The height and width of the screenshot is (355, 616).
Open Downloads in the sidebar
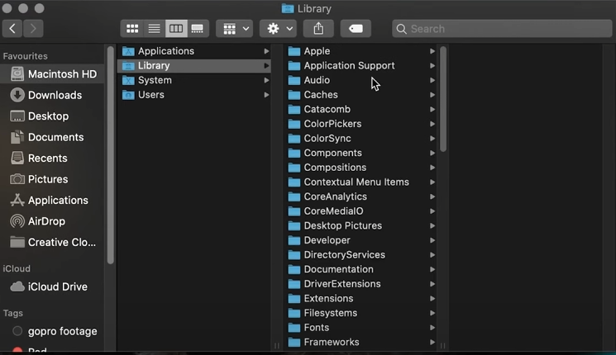point(53,95)
